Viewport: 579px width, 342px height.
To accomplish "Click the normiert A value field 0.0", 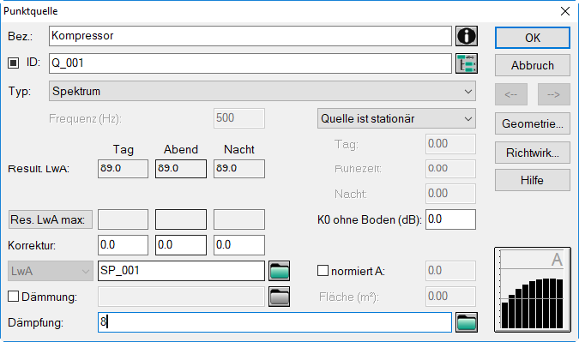I will tap(450, 271).
